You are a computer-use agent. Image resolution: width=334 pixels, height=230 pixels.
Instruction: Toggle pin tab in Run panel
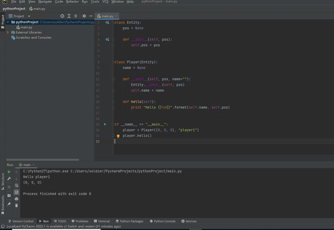coord(9,204)
